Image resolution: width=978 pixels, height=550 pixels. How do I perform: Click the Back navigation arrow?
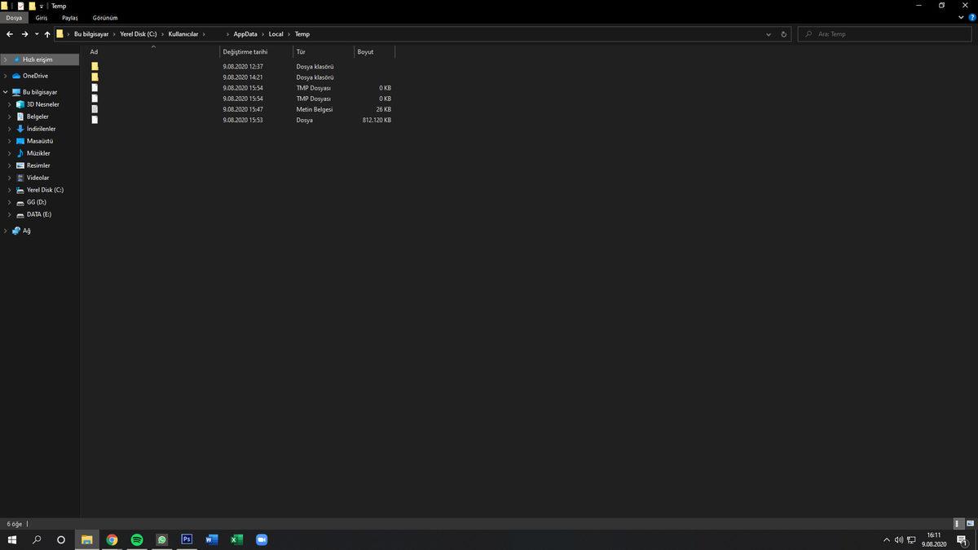10,34
